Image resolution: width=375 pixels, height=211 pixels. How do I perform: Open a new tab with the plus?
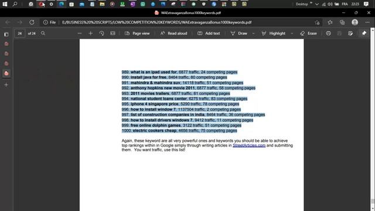pyautogui.click(x=6, y=84)
